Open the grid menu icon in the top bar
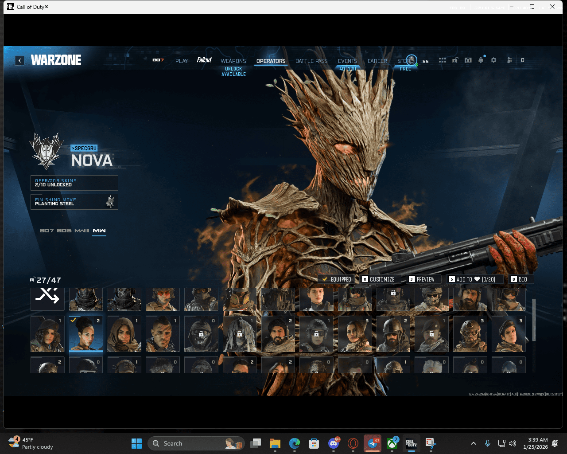 point(442,60)
